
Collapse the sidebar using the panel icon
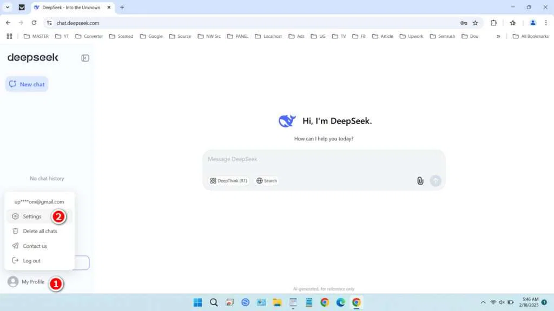[x=85, y=58]
